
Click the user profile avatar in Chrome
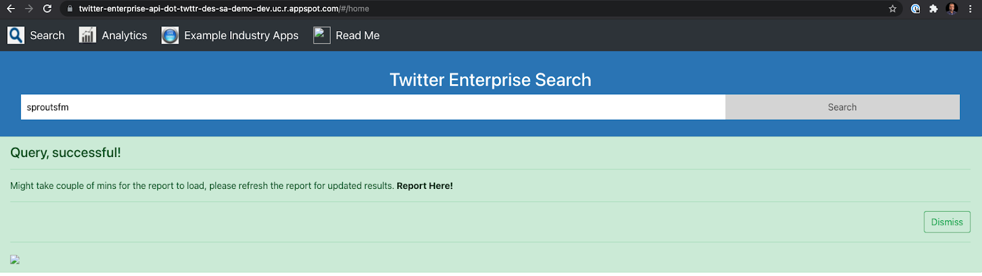pyautogui.click(x=952, y=9)
